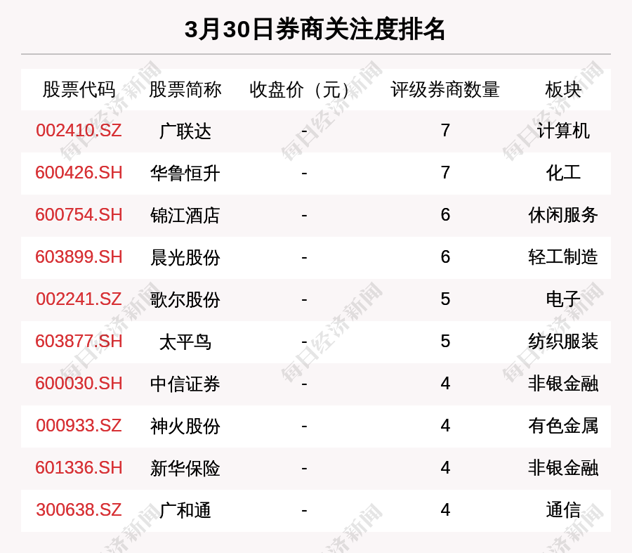This screenshot has height=553, width=632.
Task: Click the 计算机 sector cell
Action: pos(563,131)
